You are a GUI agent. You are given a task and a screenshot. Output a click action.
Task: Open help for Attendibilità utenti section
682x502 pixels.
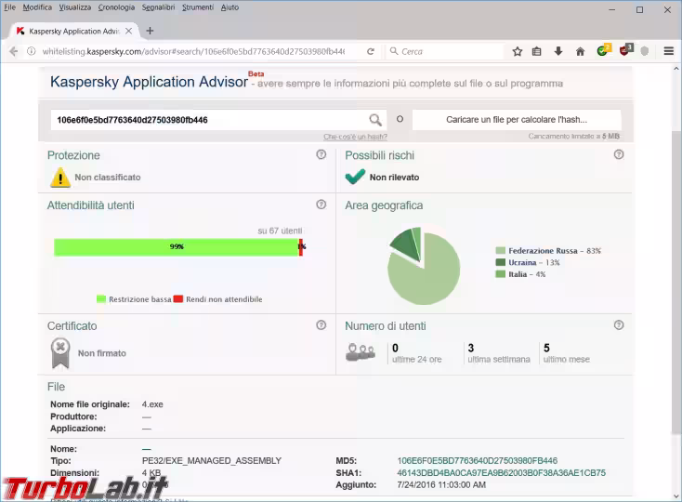(x=321, y=205)
